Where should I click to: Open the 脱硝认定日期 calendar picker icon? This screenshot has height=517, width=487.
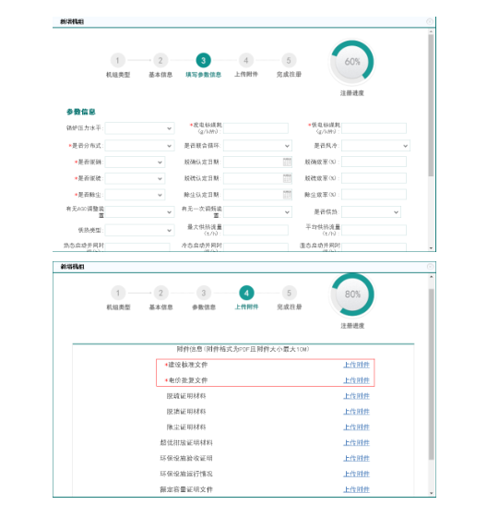[287, 162]
